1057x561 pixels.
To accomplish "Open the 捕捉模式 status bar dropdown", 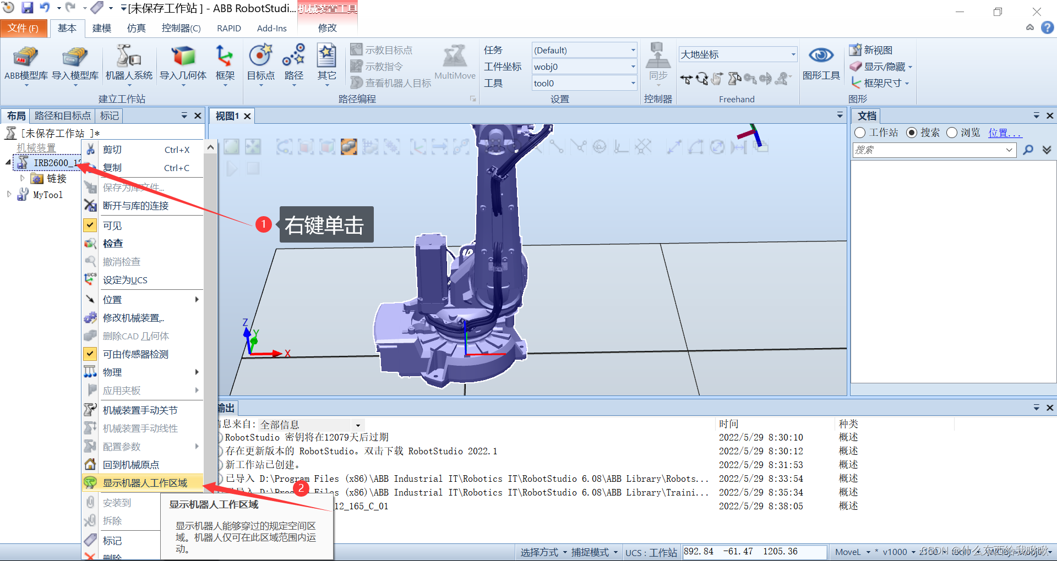I will (x=594, y=552).
